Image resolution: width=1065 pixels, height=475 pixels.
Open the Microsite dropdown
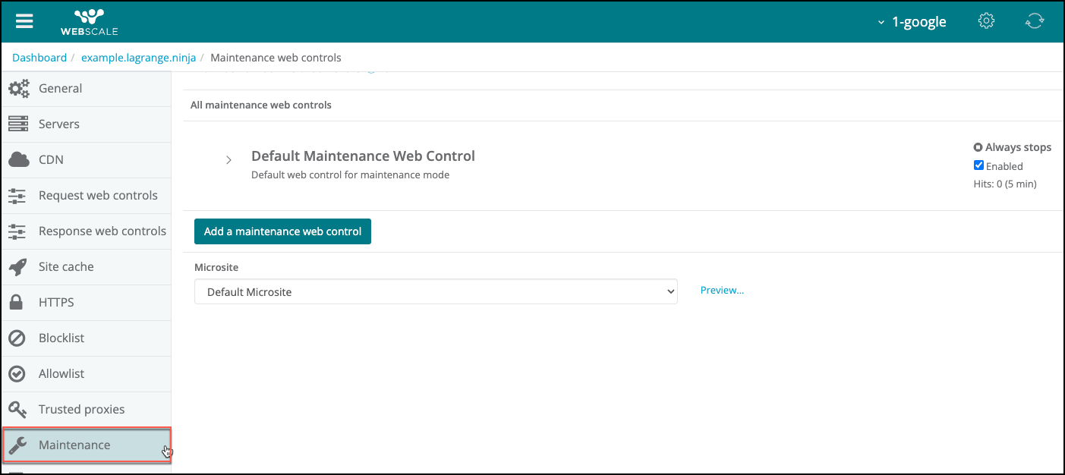pyautogui.click(x=435, y=292)
